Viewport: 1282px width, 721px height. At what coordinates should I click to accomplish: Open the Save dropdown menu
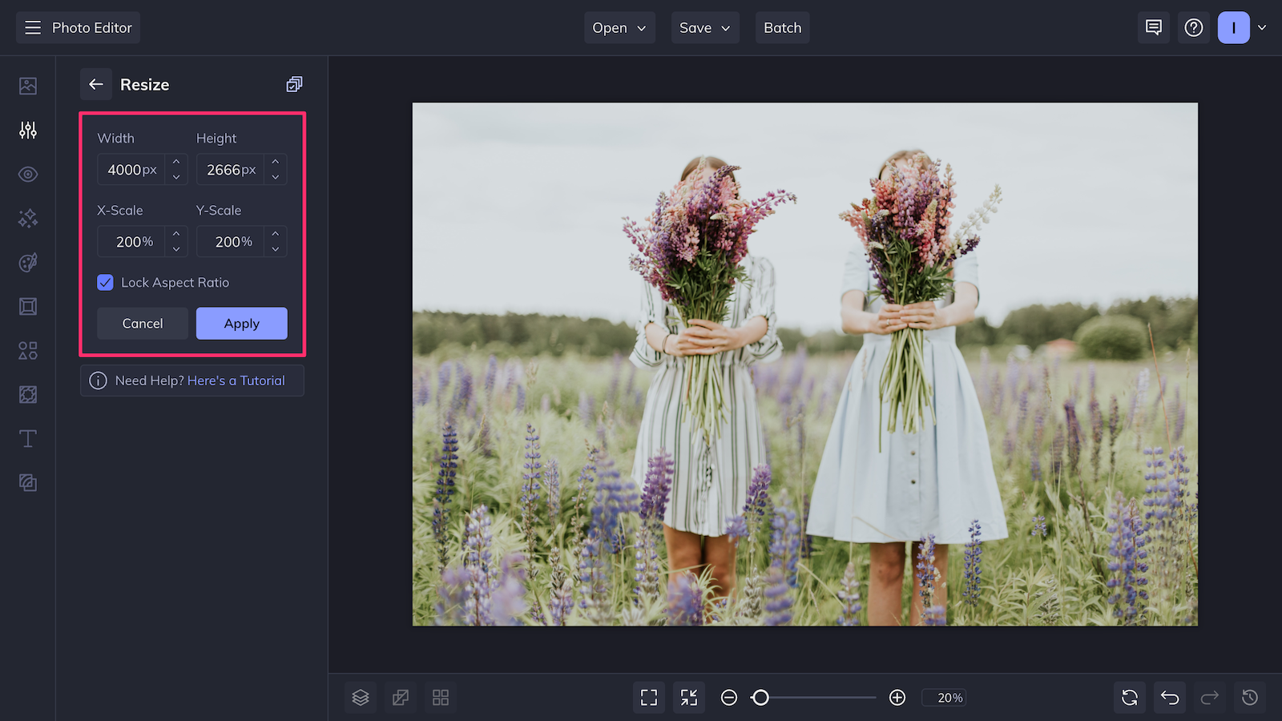pyautogui.click(x=704, y=27)
